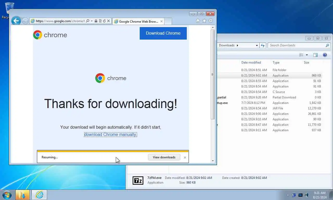Click the Action Center flag tray icon
Viewport: 333px width, 200px height.
point(294,195)
